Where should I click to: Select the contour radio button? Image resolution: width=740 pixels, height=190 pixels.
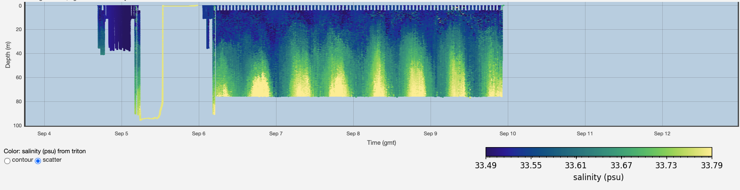[7, 161]
